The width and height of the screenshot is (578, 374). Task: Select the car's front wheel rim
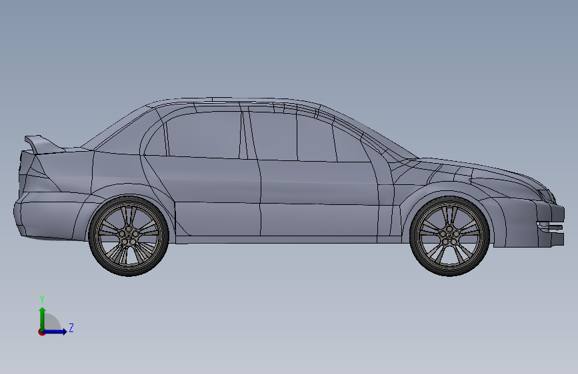(450, 236)
